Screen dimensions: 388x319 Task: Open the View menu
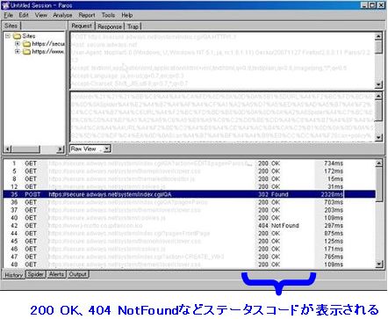(41, 15)
